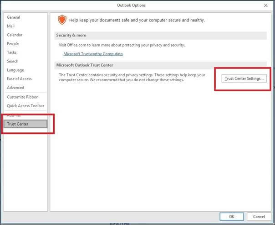Screen dimensions: 275x225
Task: Click the 'Help keep your documents safe' text
Action: [137, 20]
